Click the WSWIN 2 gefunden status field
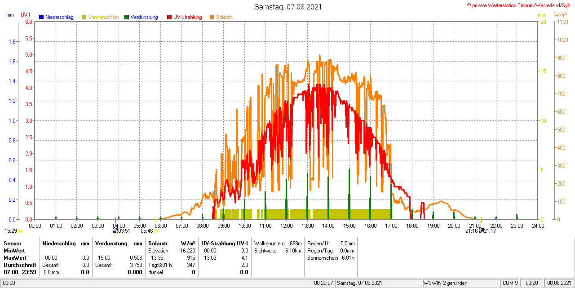This screenshot has width=575, height=288. coord(461,283)
